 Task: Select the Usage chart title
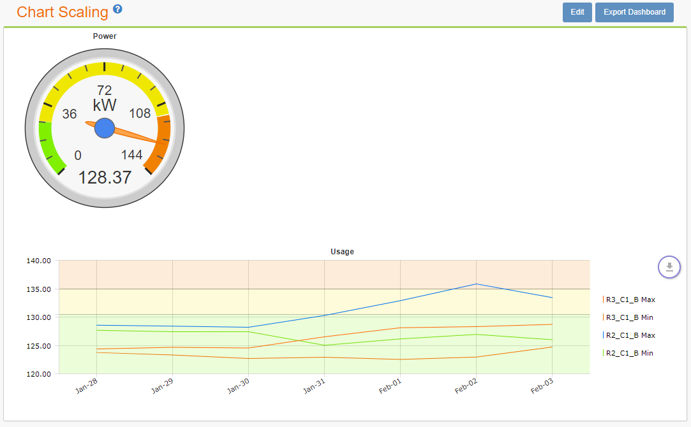342,251
